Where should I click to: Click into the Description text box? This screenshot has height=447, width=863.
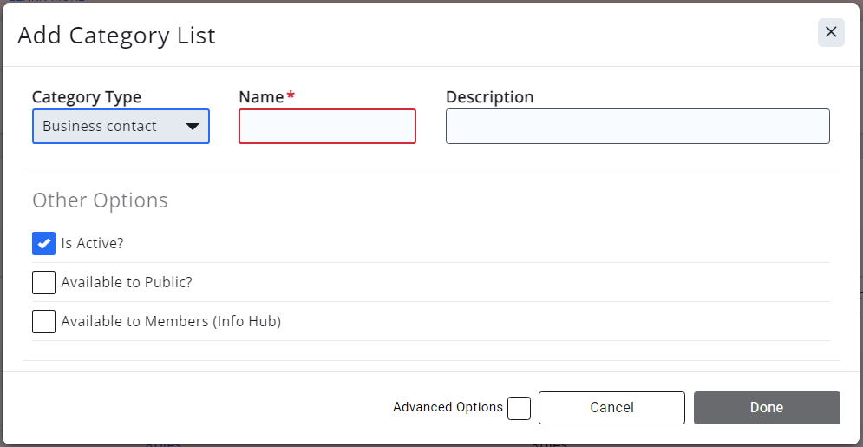(x=637, y=127)
